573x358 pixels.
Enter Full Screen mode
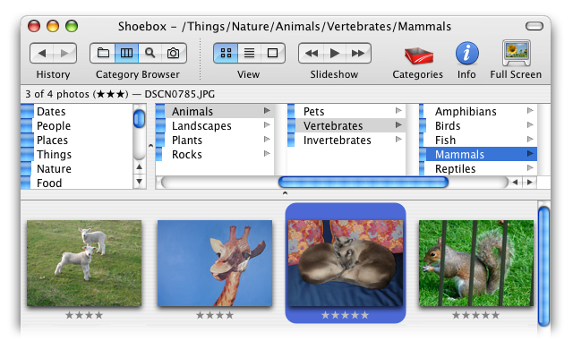pyautogui.click(x=516, y=54)
